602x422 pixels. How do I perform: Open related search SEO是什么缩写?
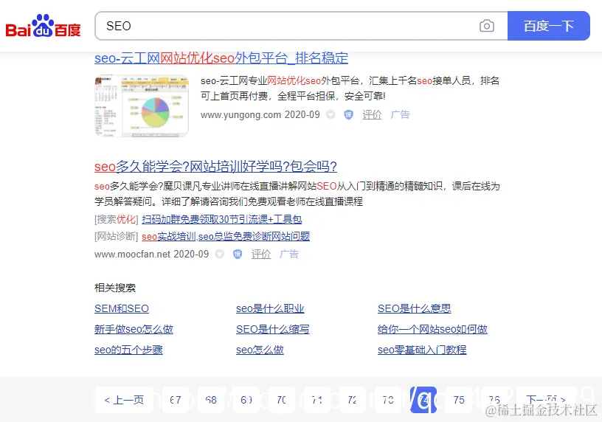[x=272, y=329]
